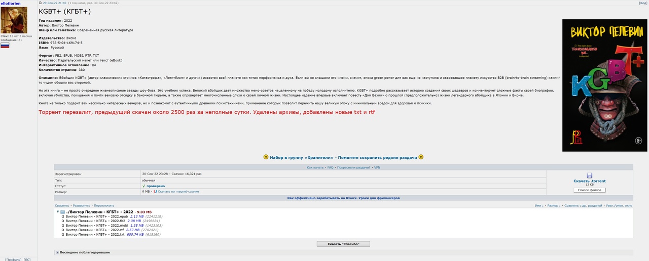Click «Развернуть» to expand file list
This screenshot has width=649, height=261.
click(x=82, y=206)
